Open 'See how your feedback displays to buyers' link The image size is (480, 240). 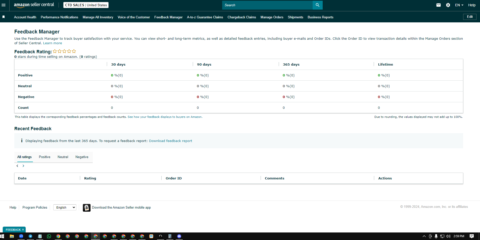pos(165,117)
